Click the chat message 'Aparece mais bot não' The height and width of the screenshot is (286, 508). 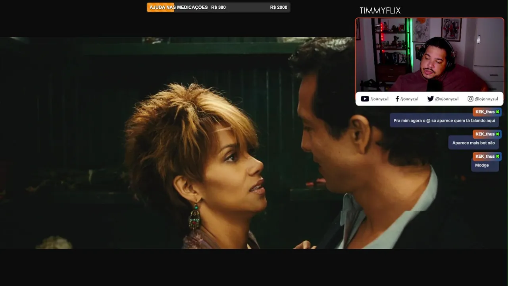point(473,143)
